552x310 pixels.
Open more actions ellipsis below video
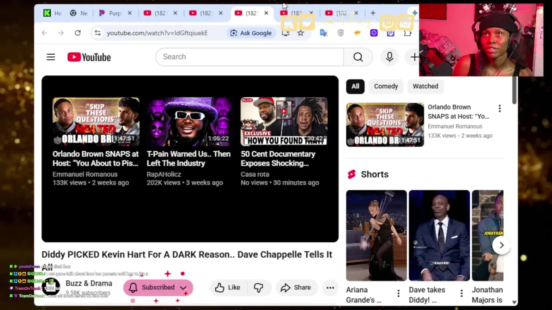pos(330,288)
